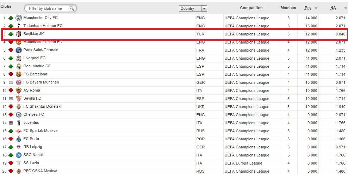This screenshot has width=348, height=174.
Task: Click the Beşiktaş JK club crest
Action: tap(19, 34)
